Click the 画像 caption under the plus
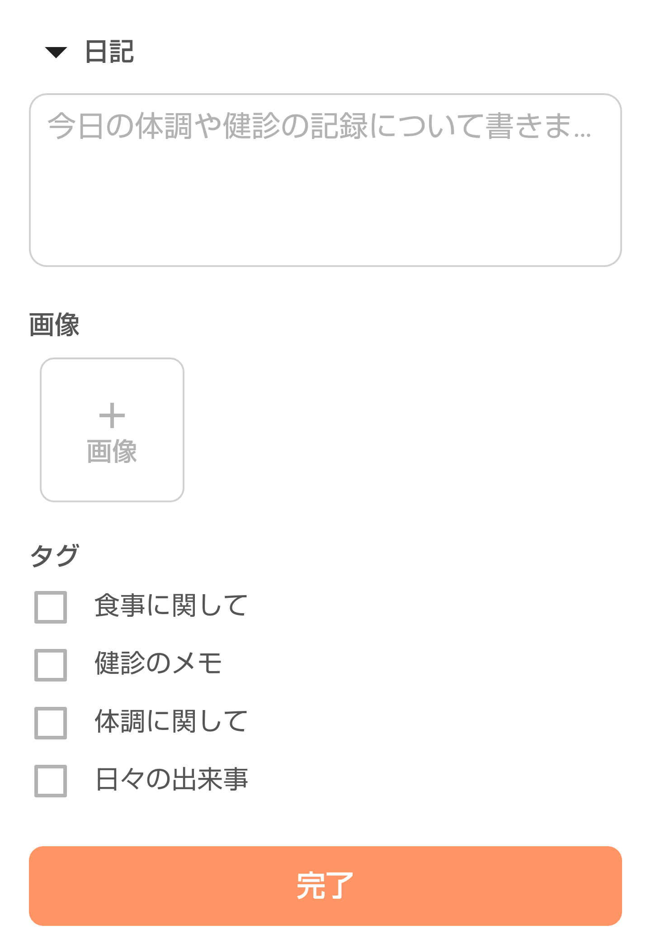Viewport: 651px width, 939px height. point(112,452)
